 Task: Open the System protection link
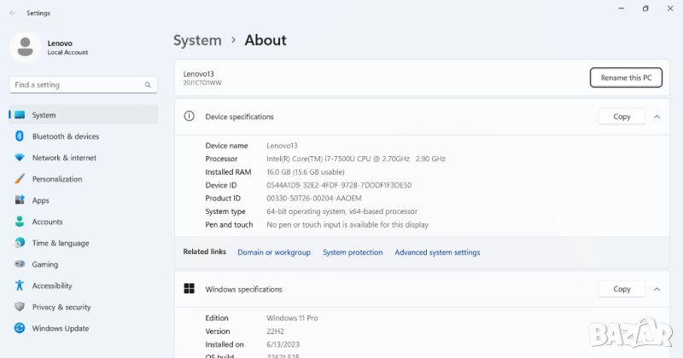point(353,252)
